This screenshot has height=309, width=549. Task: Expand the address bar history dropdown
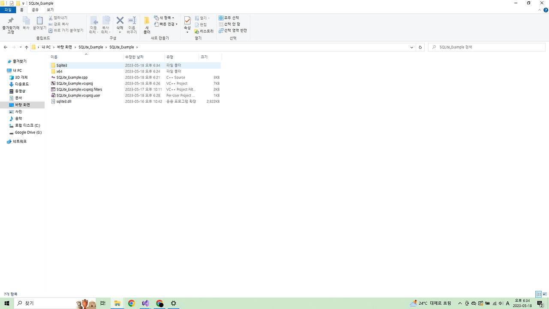pyautogui.click(x=412, y=47)
